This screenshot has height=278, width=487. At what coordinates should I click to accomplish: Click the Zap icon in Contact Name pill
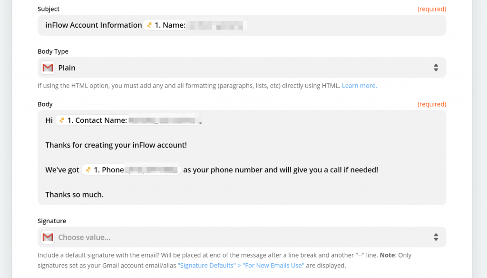(x=62, y=120)
